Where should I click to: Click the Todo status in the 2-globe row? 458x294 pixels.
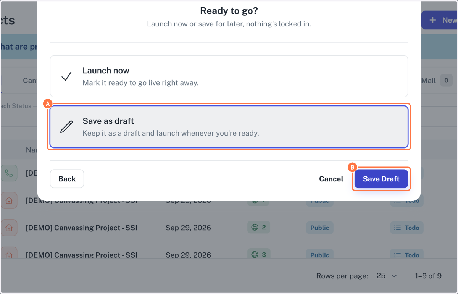pyautogui.click(x=406, y=228)
